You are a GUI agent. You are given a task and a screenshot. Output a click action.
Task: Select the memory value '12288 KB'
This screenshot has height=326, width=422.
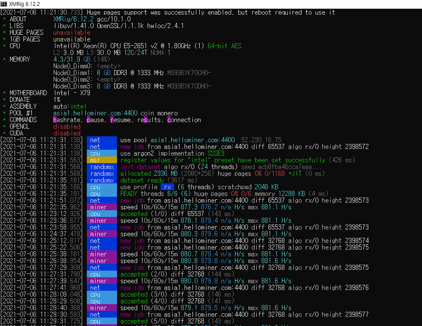(x=292, y=194)
